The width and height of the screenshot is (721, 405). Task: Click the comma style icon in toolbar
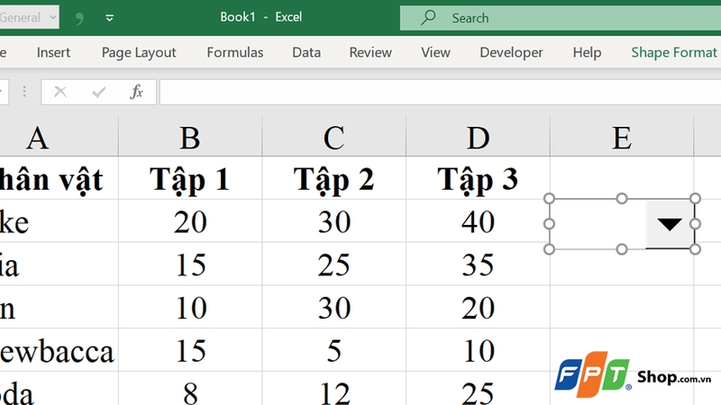(x=79, y=18)
